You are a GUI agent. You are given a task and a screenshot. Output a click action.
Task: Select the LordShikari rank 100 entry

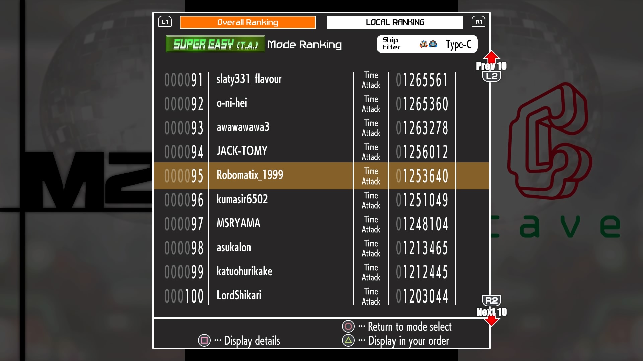pos(239,295)
